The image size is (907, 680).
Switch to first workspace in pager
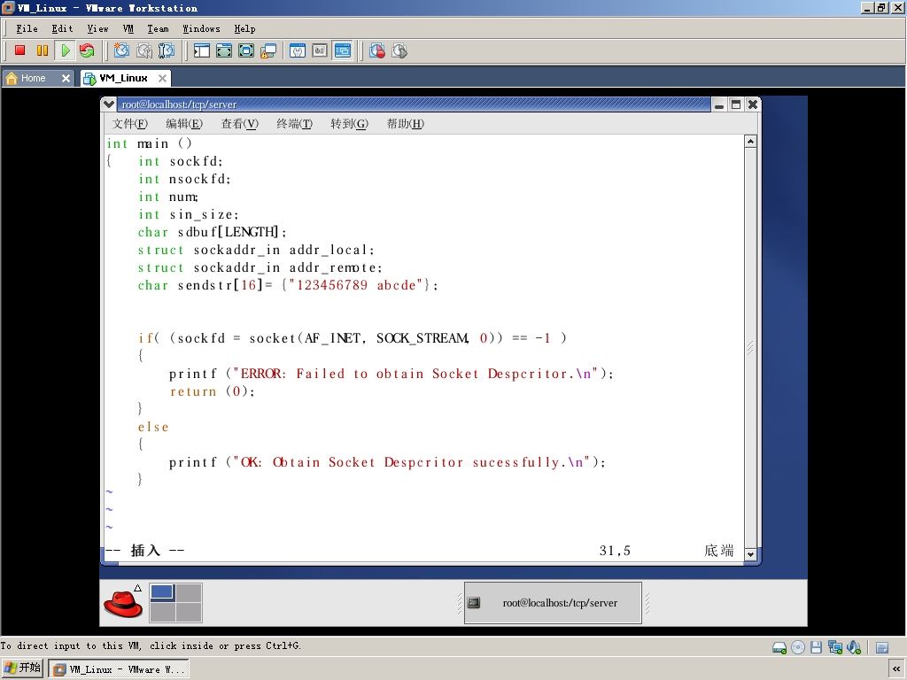[163, 592]
